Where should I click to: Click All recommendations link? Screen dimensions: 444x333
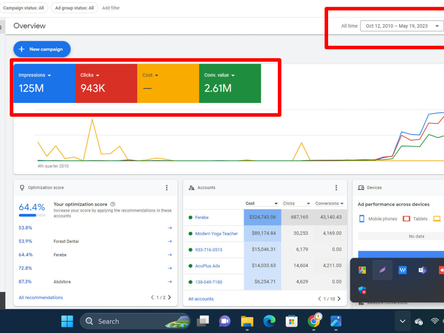point(41,297)
